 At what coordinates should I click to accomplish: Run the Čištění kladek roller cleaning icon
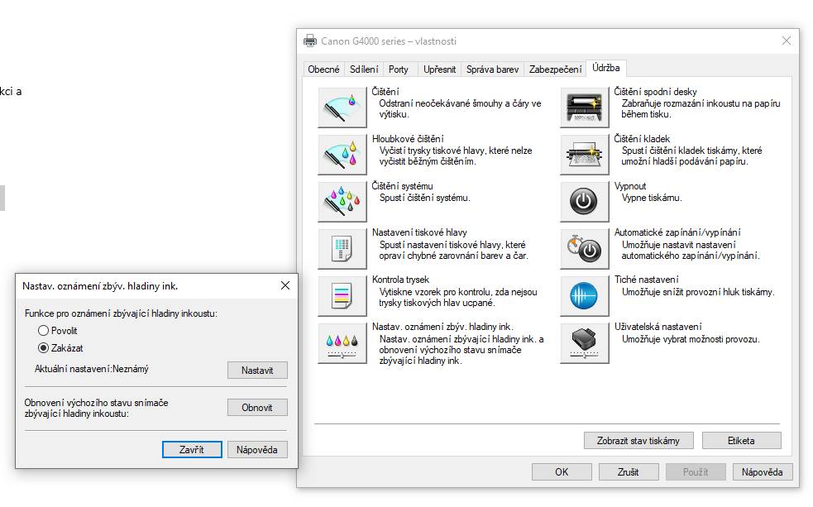click(585, 155)
